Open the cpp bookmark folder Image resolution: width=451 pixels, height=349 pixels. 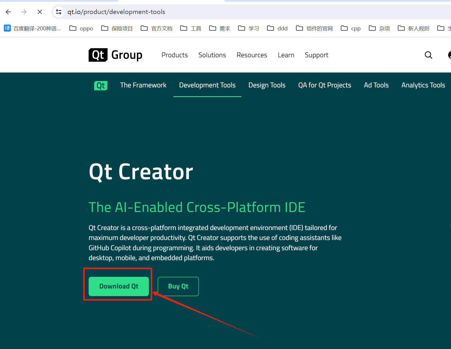coord(350,28)
